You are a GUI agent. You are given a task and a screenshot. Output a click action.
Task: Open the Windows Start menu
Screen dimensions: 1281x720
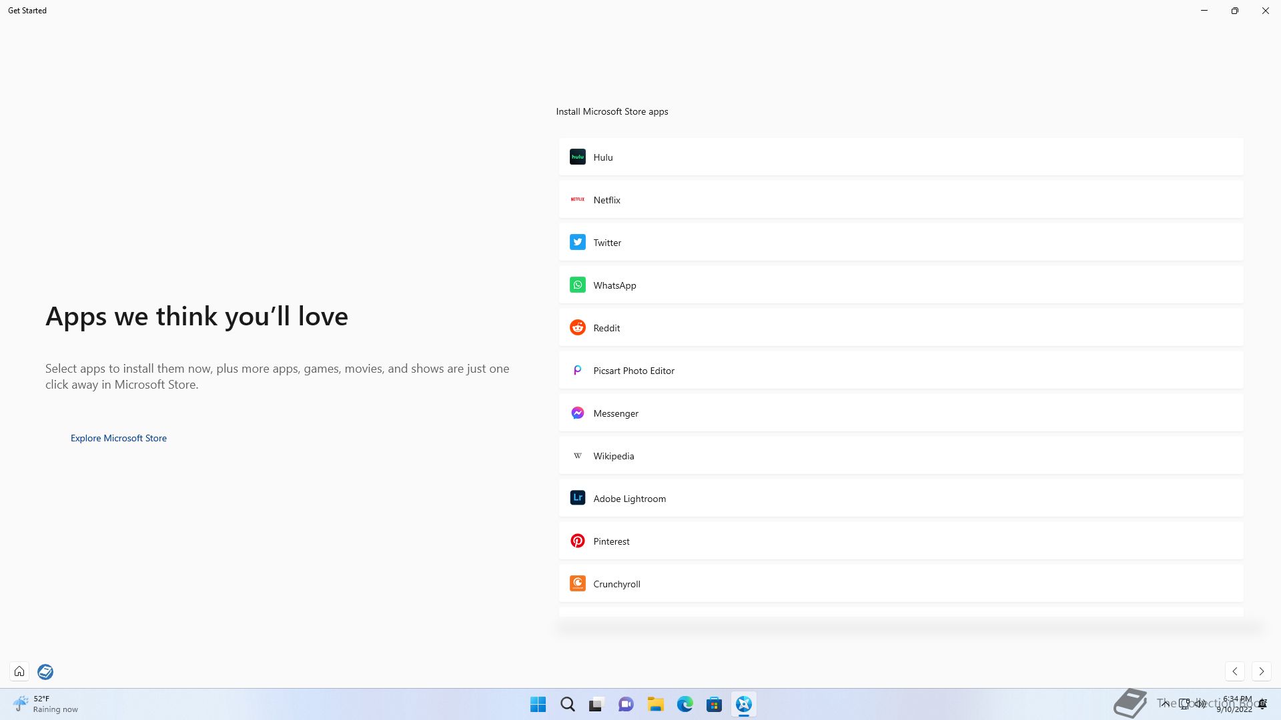(538, 704)
